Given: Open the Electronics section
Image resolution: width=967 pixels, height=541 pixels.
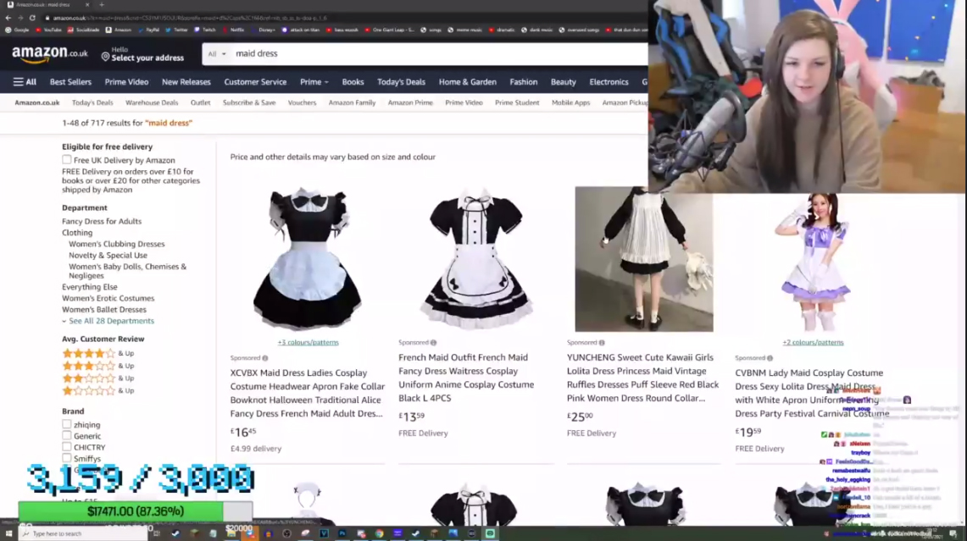Looking at the screenshot, I should pos(609,82).
